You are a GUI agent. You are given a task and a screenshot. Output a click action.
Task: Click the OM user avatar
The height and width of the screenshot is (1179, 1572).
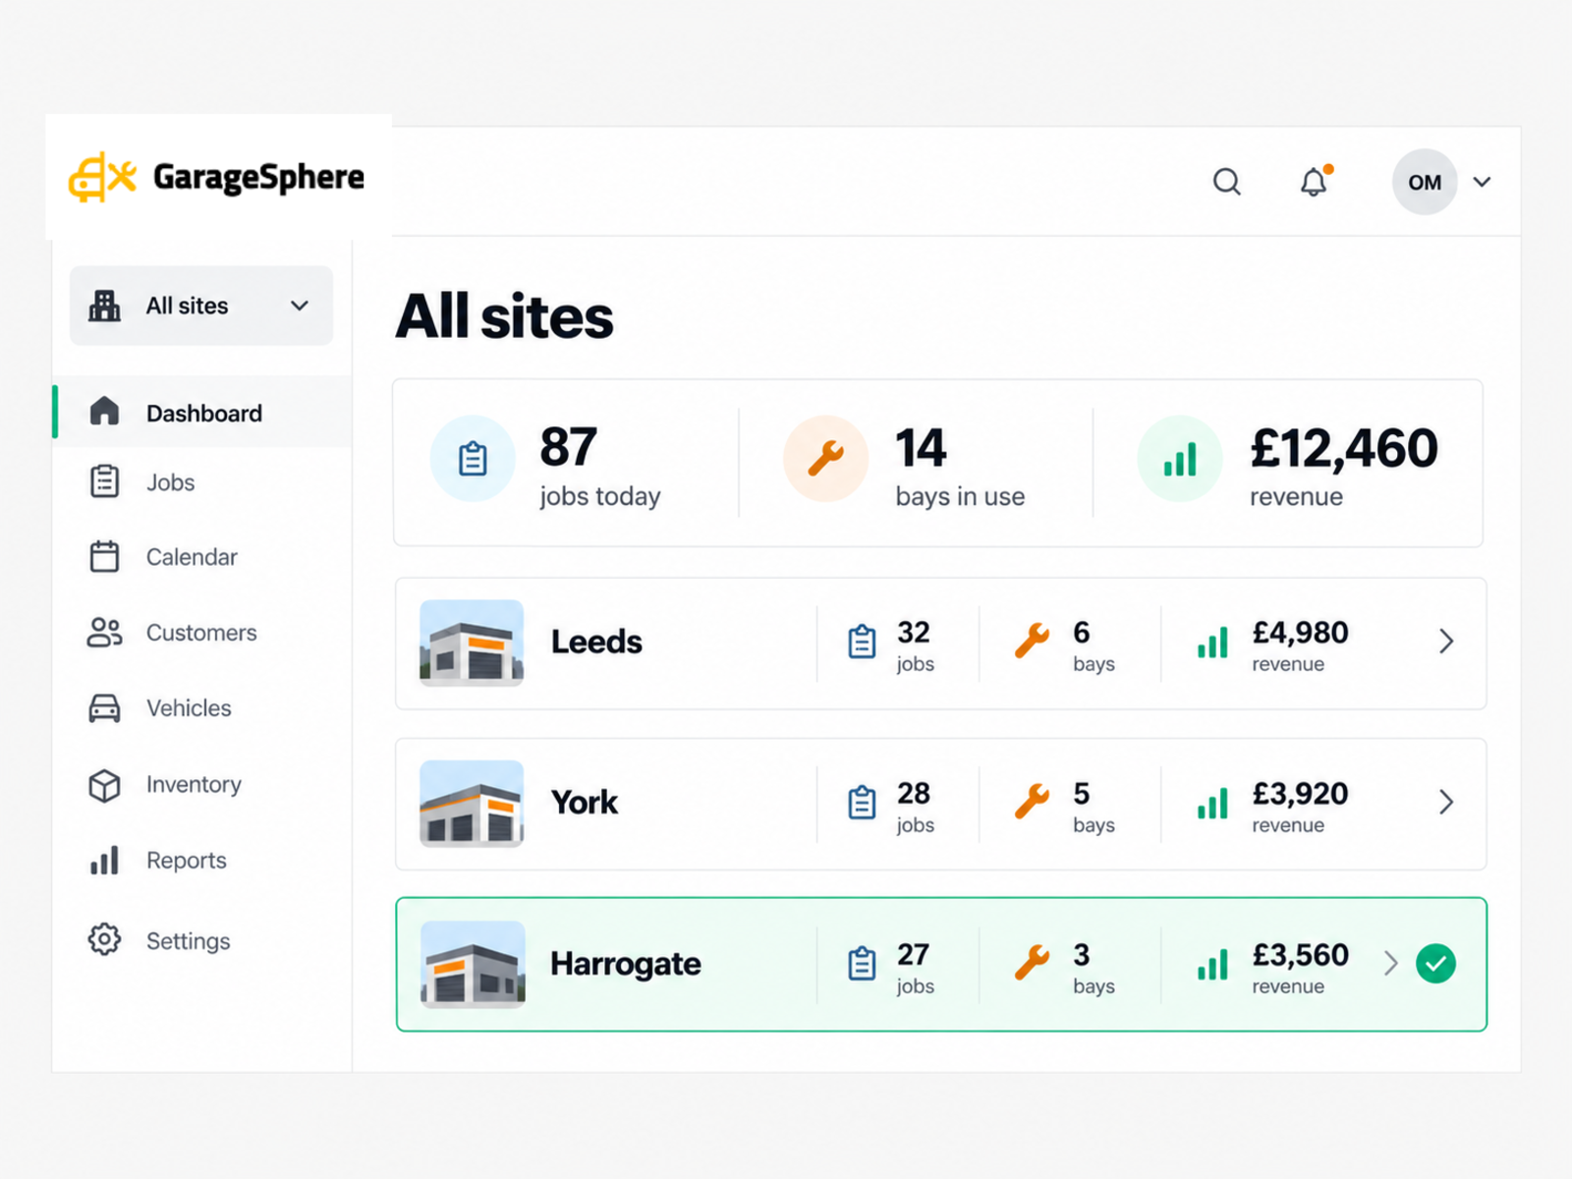click(x=1425, y=182)
